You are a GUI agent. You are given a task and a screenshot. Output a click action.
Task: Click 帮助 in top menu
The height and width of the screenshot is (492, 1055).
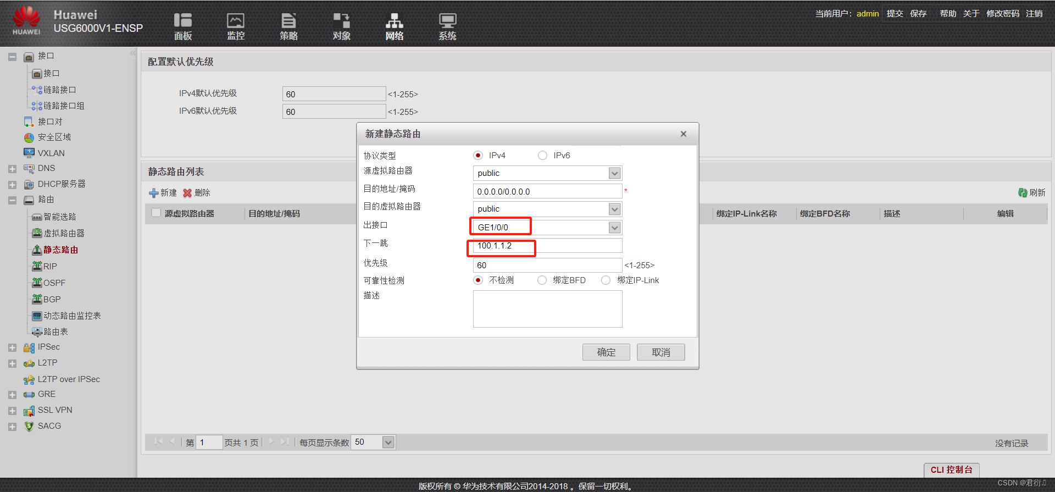948,13
